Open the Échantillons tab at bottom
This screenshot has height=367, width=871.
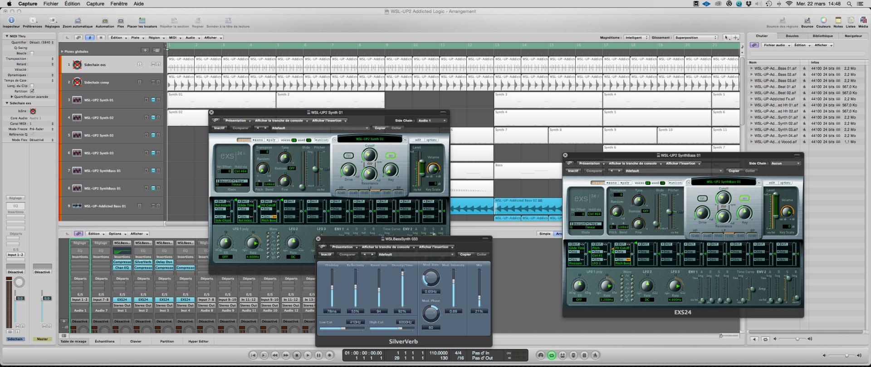(105, 341)
